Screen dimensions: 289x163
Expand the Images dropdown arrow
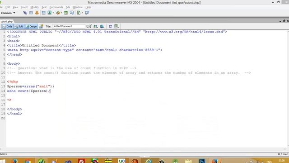53,13
